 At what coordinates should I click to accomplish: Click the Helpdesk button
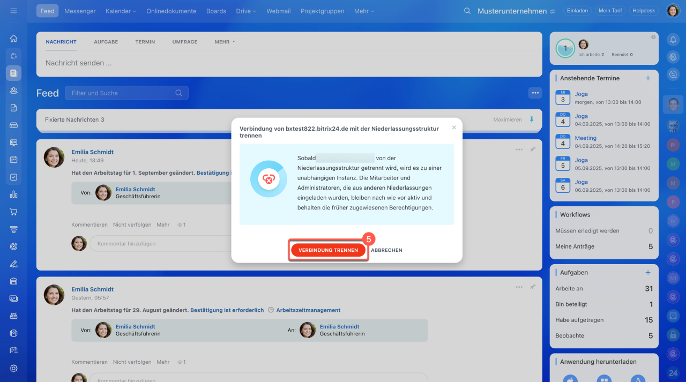click(644, 11)
